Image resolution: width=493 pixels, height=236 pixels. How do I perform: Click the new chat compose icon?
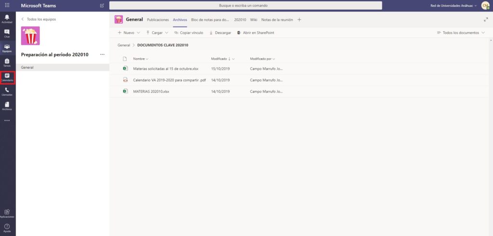pos(102,6)
